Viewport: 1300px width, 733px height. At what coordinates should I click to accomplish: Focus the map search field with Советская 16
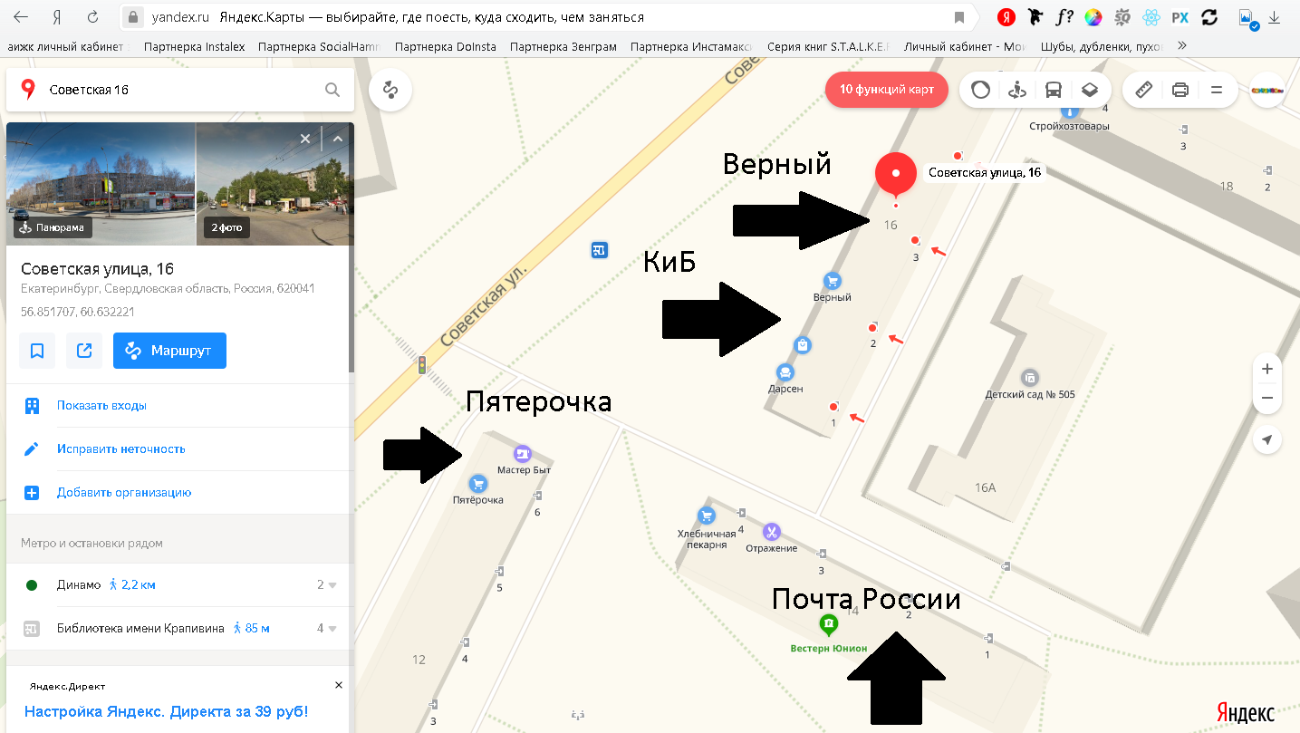[181, 90]
